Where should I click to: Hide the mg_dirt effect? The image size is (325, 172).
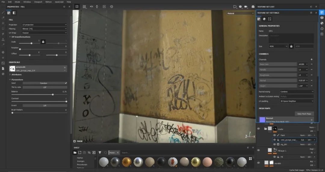[274, 144]
